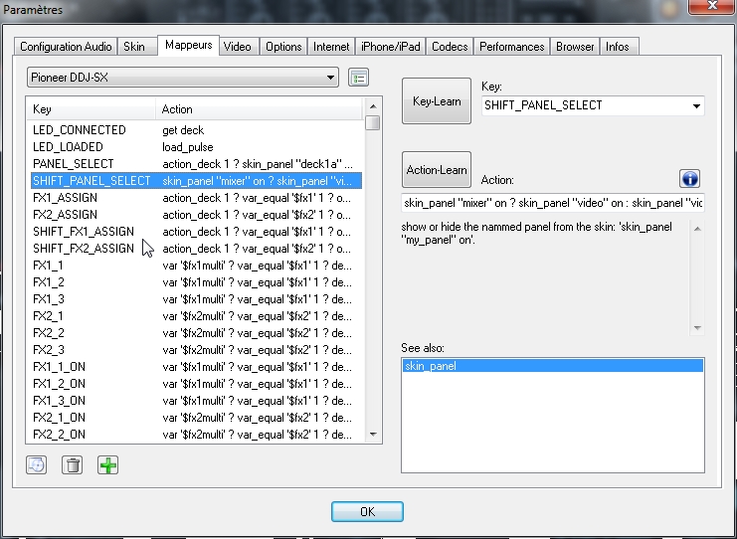Image resolution: width=737 pixels, height=539 pixels.
Task: Open the iPhone/iPad tab
Action: point(391,47)
